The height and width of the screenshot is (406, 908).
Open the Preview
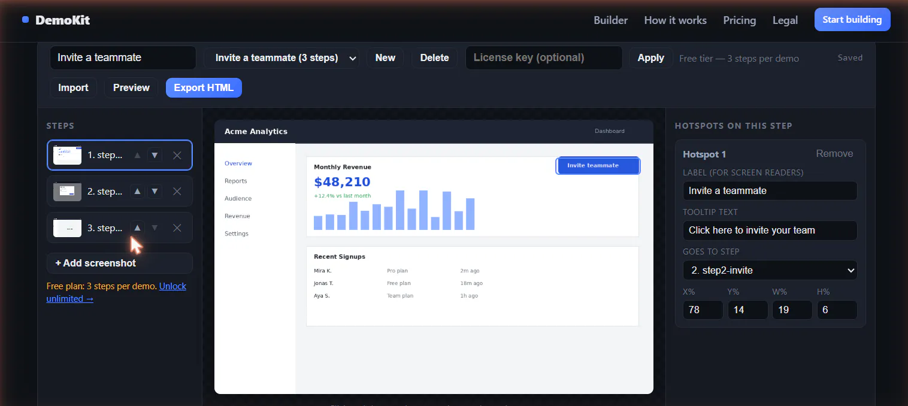pyautogui.click(x=131, y=87)
